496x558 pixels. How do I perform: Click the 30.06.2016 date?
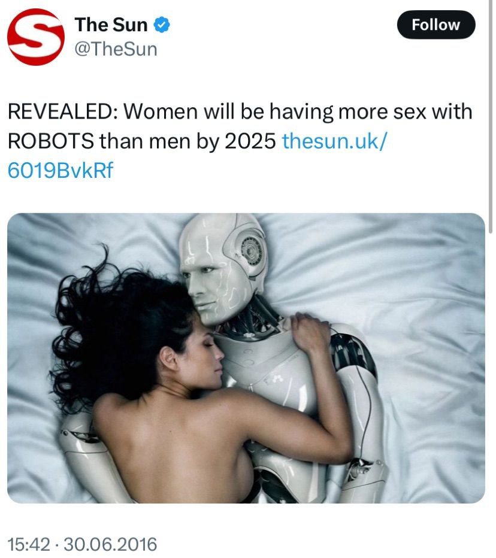[110, 544]
